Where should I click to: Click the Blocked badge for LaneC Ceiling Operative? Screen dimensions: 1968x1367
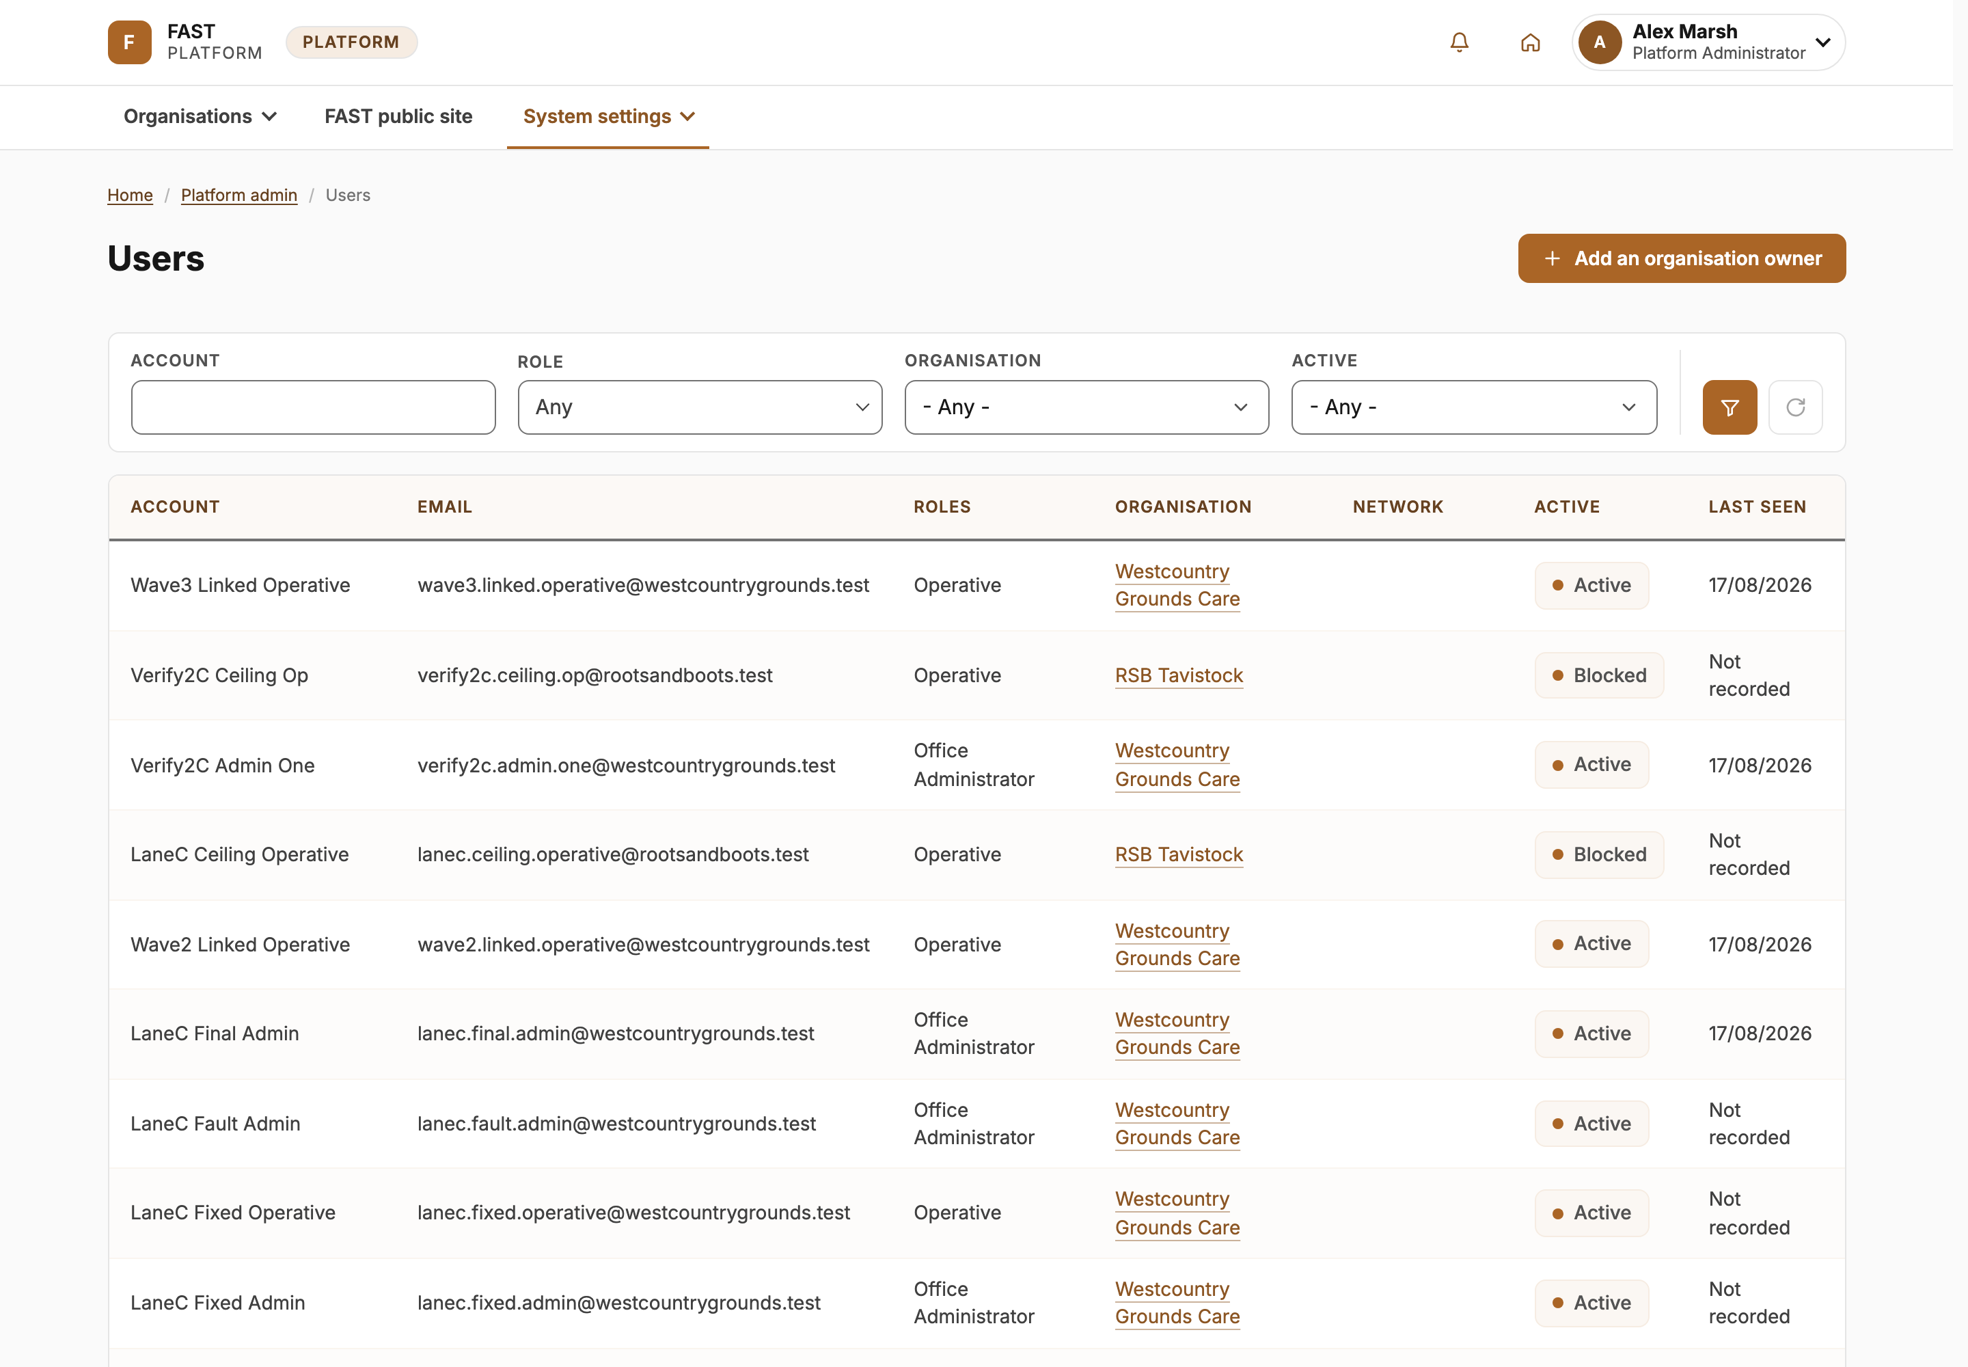(x=1598, y=855)
